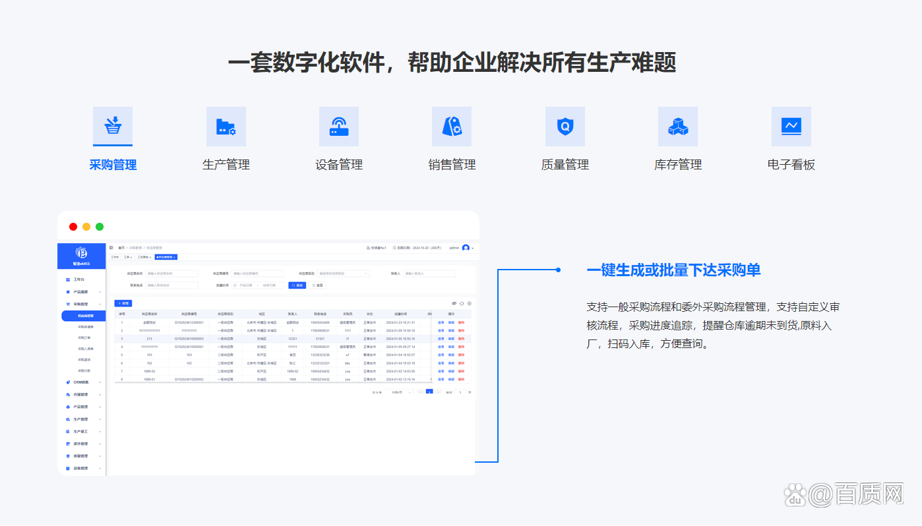This screenshot has width=922, height=526.
Task: Click the 供应商名称 input field
Action: 173,273
